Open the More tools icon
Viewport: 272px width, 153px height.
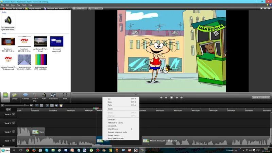(65, 97)
